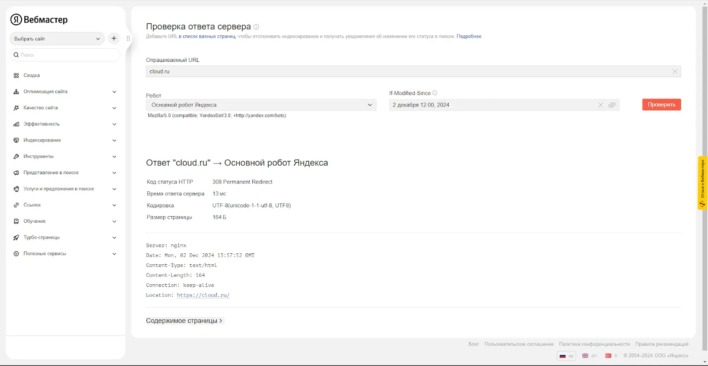708x366 pixels.
Task: Open Правила рекомендаций footer link
Action: [662, 344]
